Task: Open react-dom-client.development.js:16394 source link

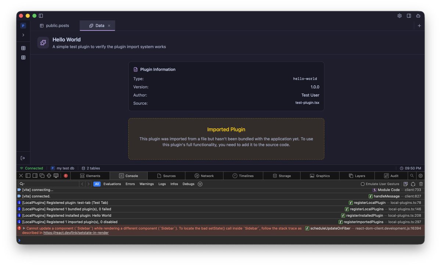Action: pos(388,228)
